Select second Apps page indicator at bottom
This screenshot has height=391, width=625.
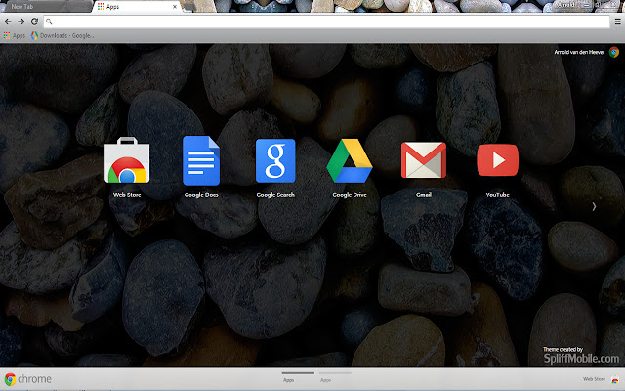335,377
